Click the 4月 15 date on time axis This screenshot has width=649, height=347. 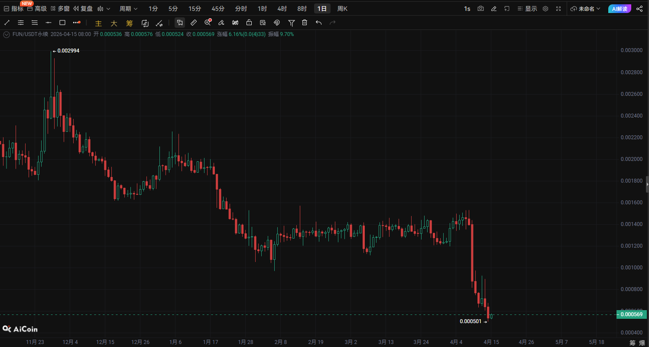491,342
